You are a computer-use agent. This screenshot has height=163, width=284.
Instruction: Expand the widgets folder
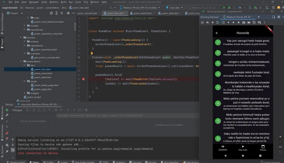tap(25, 93)
